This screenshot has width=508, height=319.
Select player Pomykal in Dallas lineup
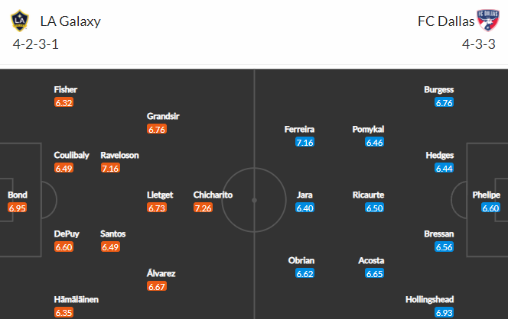(368, 129)
